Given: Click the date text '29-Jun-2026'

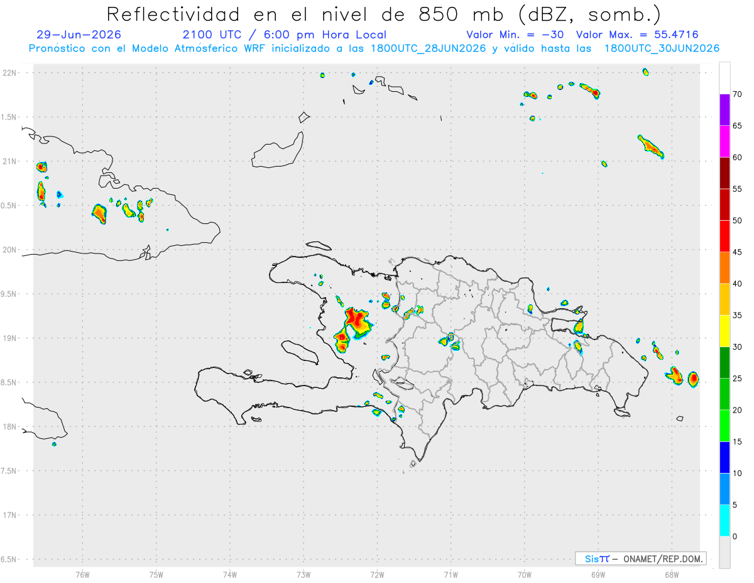Looking at the screenshot, I should point(79,35).
